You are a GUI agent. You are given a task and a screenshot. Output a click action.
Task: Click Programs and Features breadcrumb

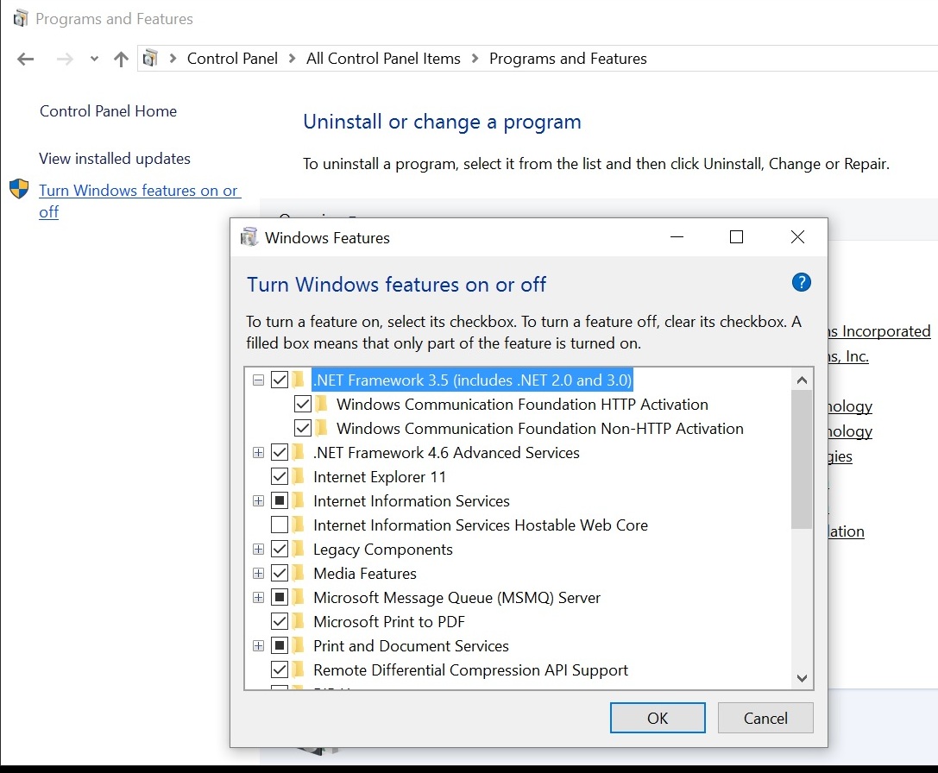point(569,58)
